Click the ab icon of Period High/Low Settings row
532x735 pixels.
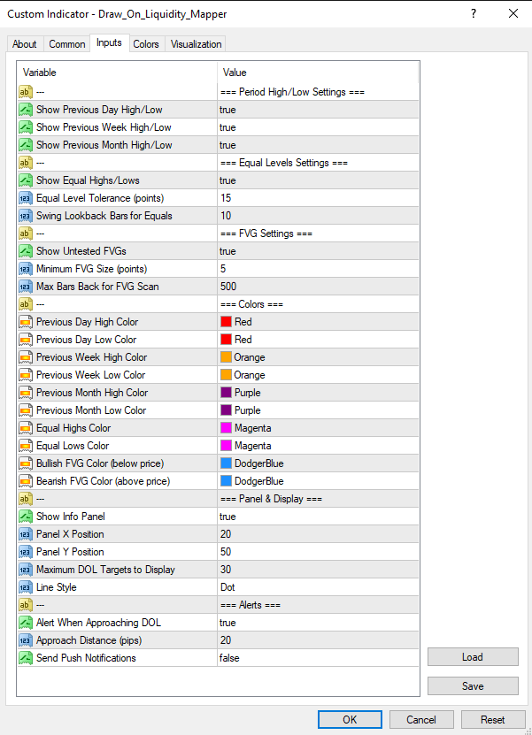tap(26, 92)
